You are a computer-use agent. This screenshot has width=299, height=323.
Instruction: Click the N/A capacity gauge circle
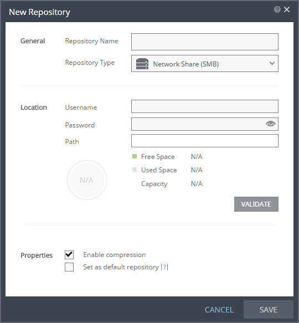[87, 180]
